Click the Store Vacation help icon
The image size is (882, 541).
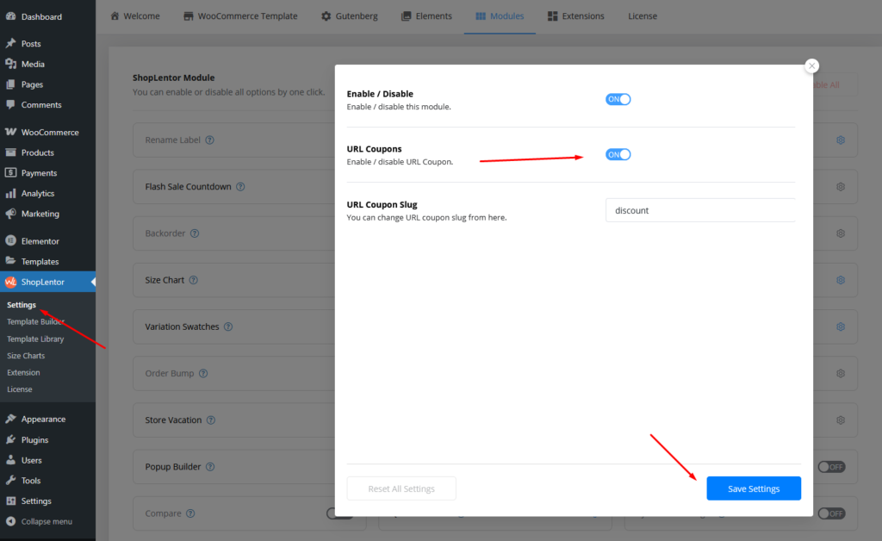211,420
